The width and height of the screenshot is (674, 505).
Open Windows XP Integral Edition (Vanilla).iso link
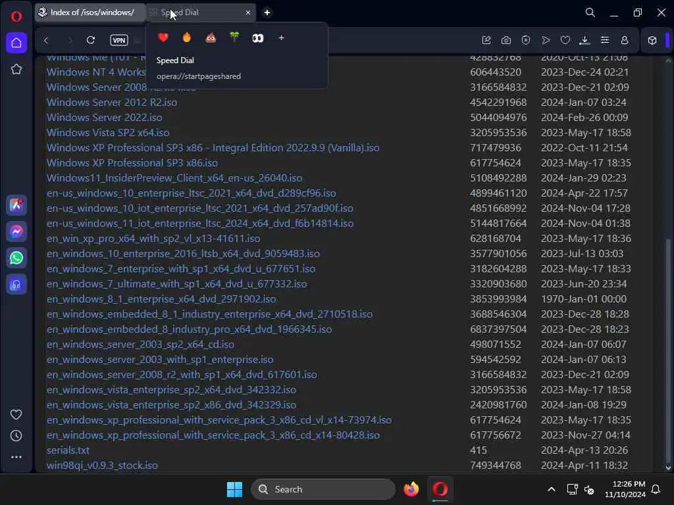pos(213,148)
